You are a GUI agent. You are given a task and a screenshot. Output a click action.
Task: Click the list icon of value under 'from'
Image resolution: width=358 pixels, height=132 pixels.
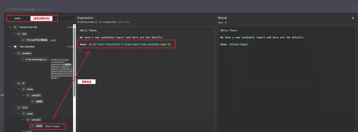(23, 113)
